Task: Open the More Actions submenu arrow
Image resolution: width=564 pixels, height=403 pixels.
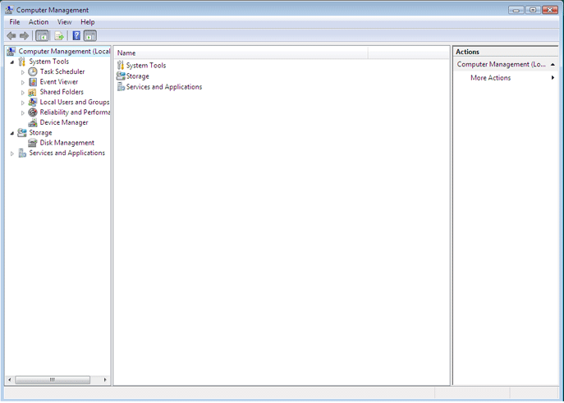Action: tap(553, 78)
